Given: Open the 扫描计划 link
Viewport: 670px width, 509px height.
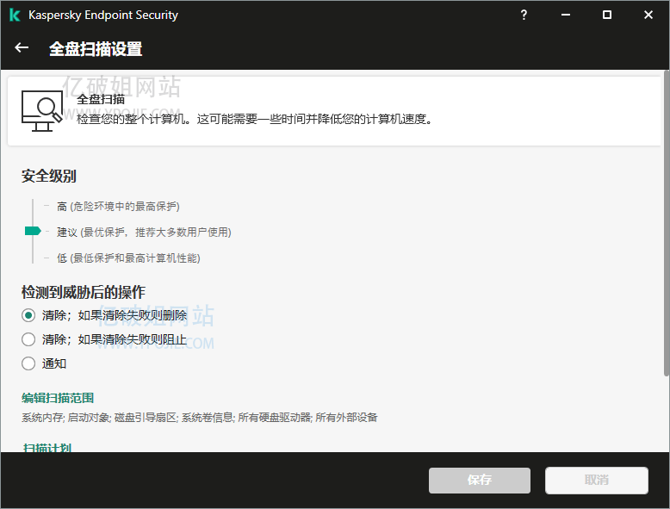Looking at the screenshot, I should [x=47, y=448].
